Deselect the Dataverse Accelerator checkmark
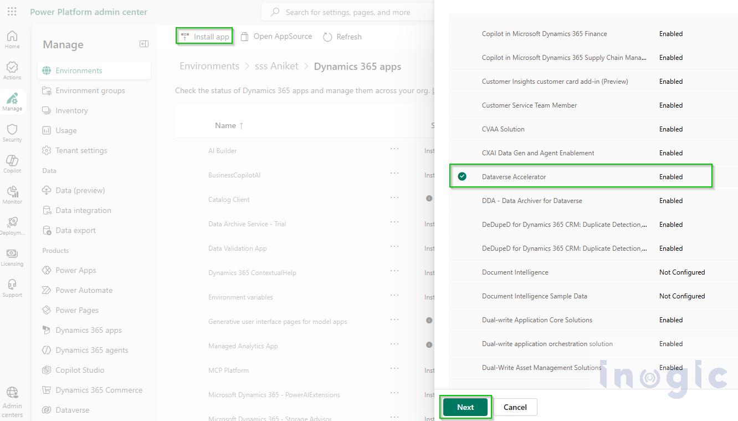The height and width of the screenshot is (421, 738). [x=462, y=176]
